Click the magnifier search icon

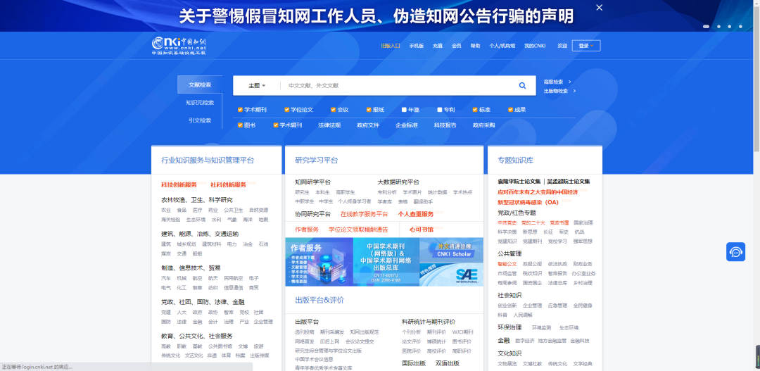[522, 85]
